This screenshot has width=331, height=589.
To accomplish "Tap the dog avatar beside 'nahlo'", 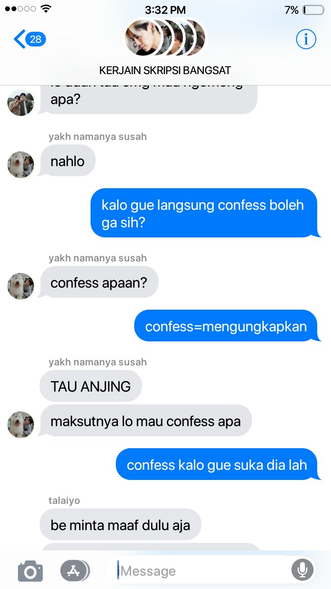I will [x=21, y=165].
